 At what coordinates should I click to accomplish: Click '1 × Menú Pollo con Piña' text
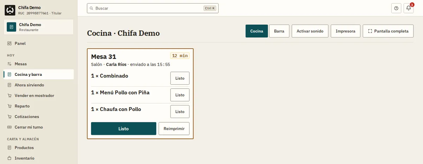(120, 93)
